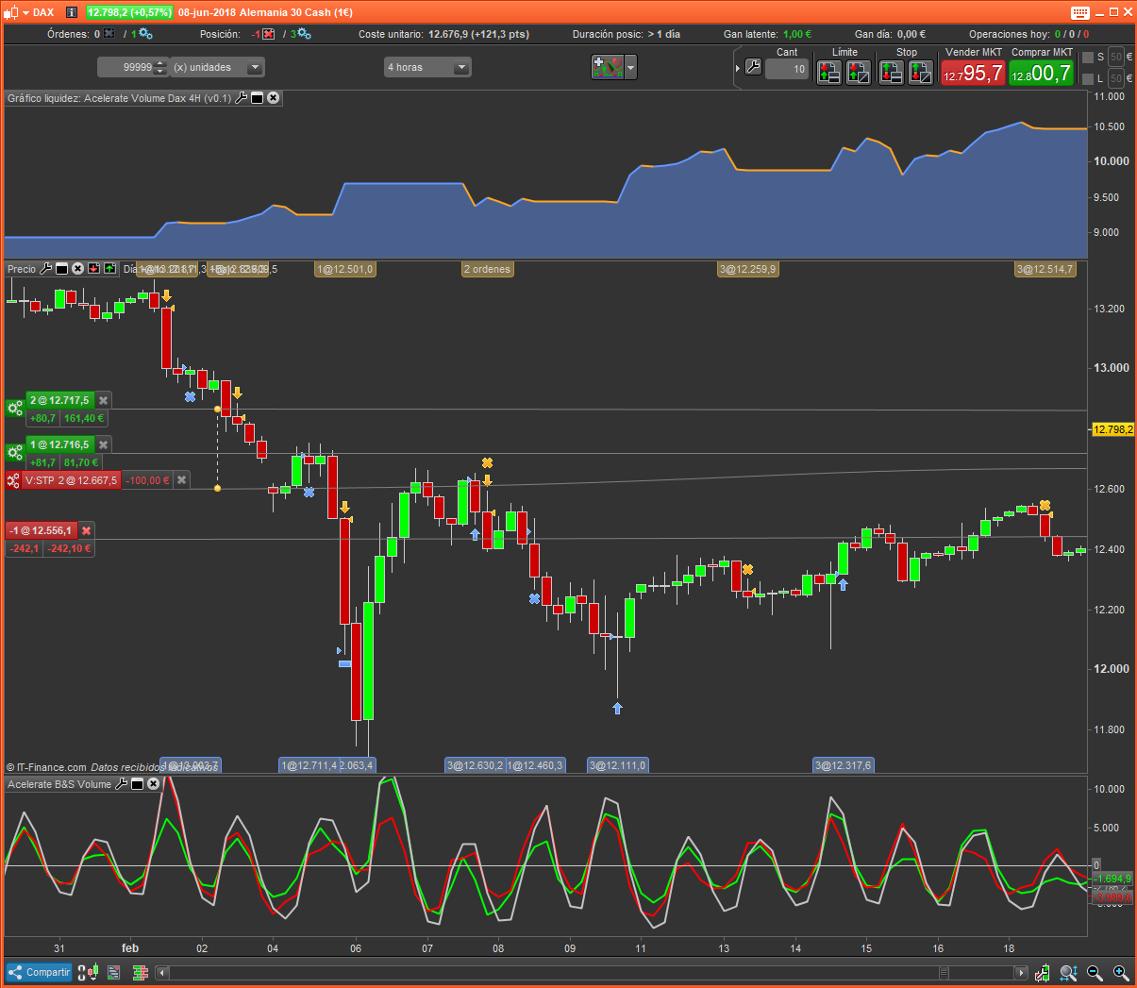Click the red-arrow icon in the Precio header
Viewport: 1137px width, 988px height.
(94, 269)
